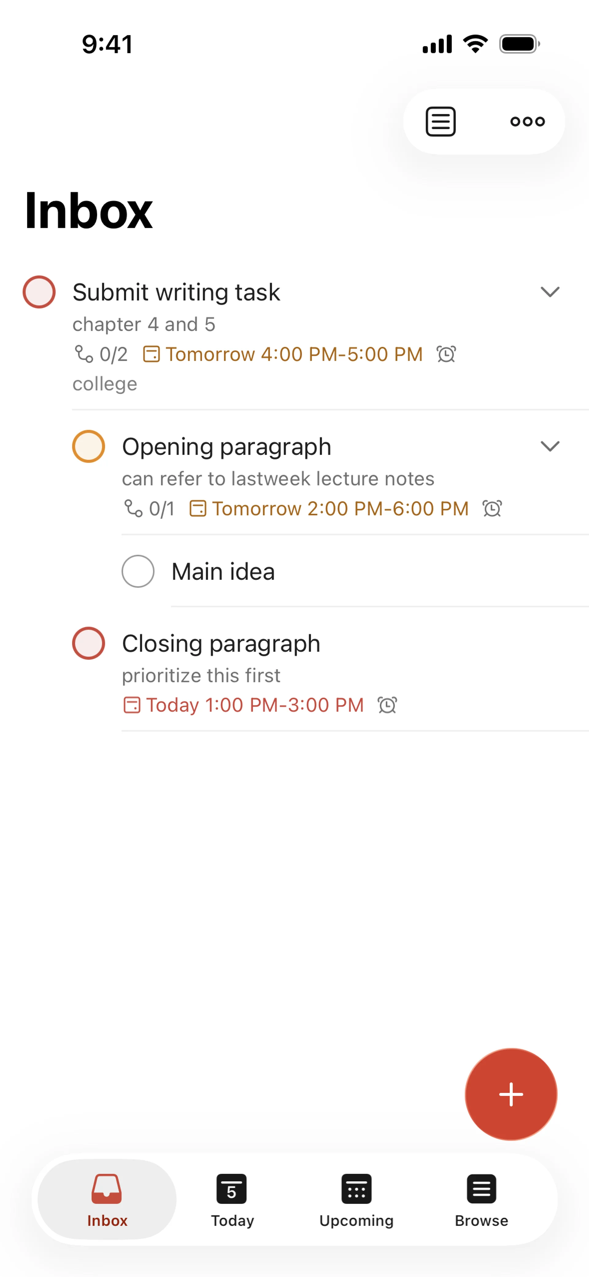Check off the Opening paragraph subtask

coord(89,446)
